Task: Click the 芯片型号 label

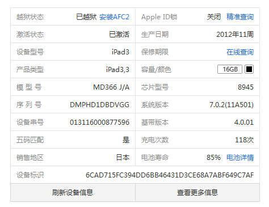Action: pyautogui.click(x=155, y=87)
